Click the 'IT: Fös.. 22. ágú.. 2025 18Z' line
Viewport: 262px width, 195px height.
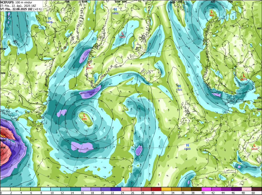[x=18, y=6]
